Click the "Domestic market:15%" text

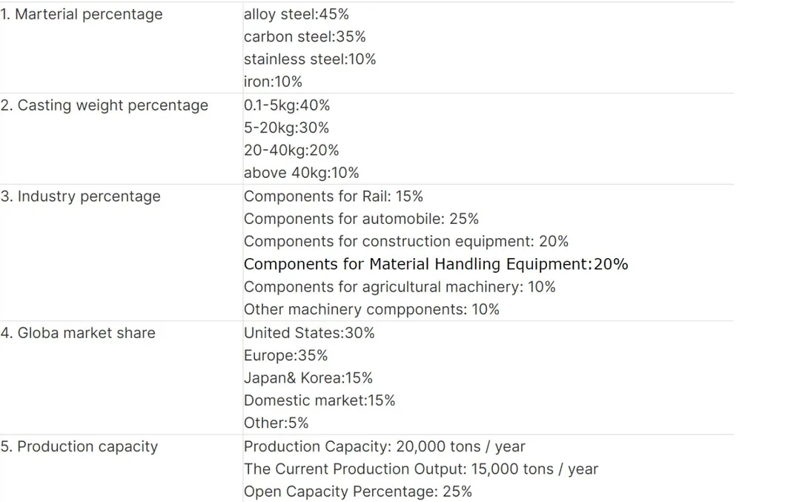tap(319, 400)
